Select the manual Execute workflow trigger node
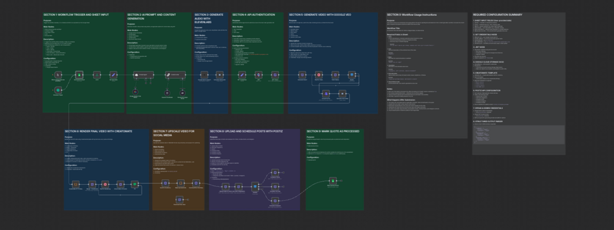614x230 pixels. (x=57, y=74)
